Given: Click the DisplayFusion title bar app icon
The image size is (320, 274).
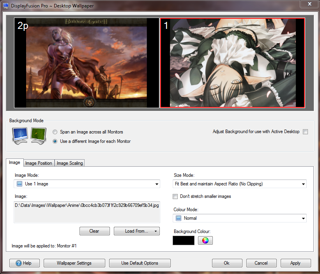Looking at the screenshot, I should coord(5,6).
